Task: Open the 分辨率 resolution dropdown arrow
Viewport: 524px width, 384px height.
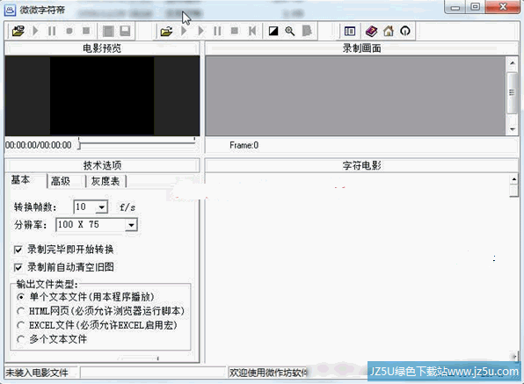Action: [x=131, y=225]
